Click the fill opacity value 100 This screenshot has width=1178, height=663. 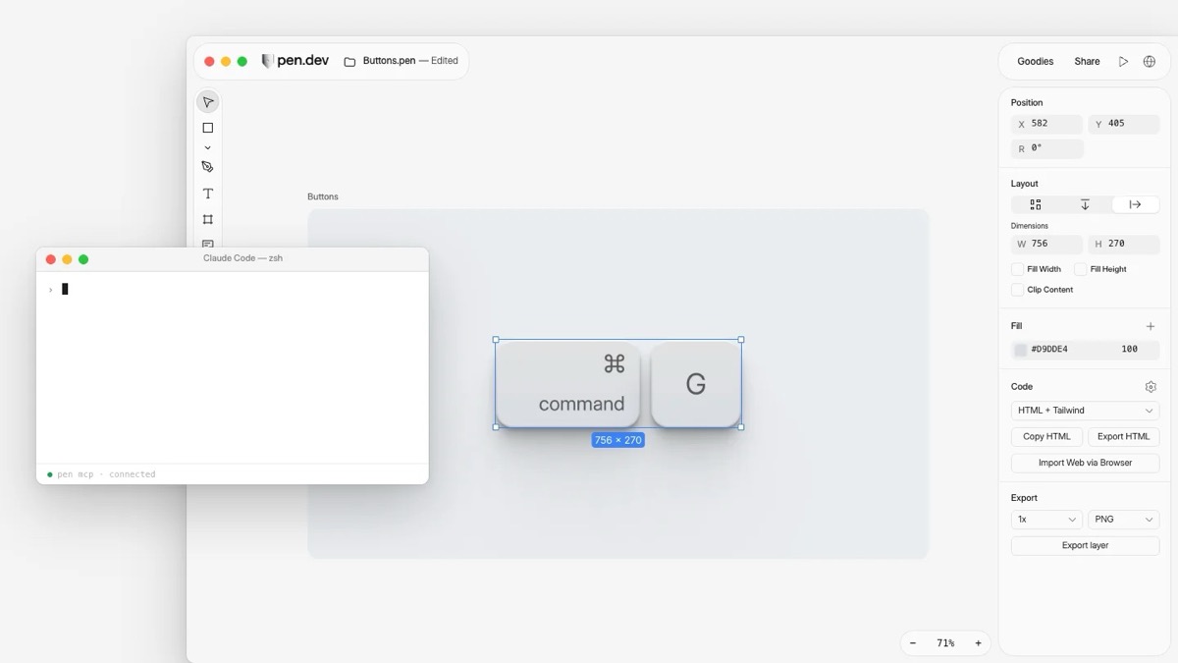[1129, 350]
